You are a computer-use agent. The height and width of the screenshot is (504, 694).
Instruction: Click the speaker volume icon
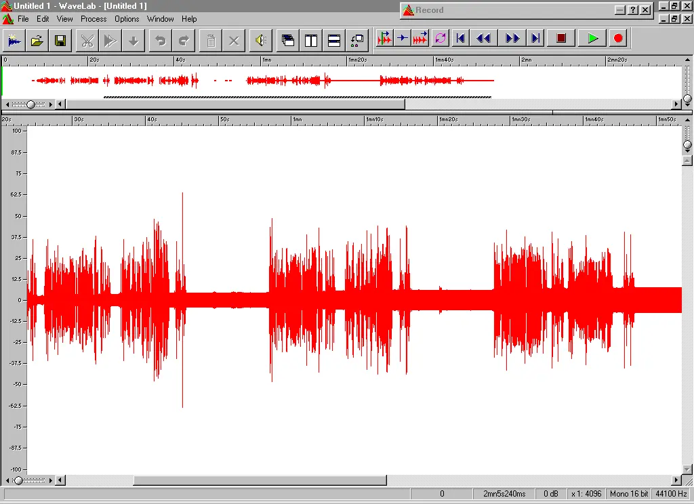coord(261,41)
